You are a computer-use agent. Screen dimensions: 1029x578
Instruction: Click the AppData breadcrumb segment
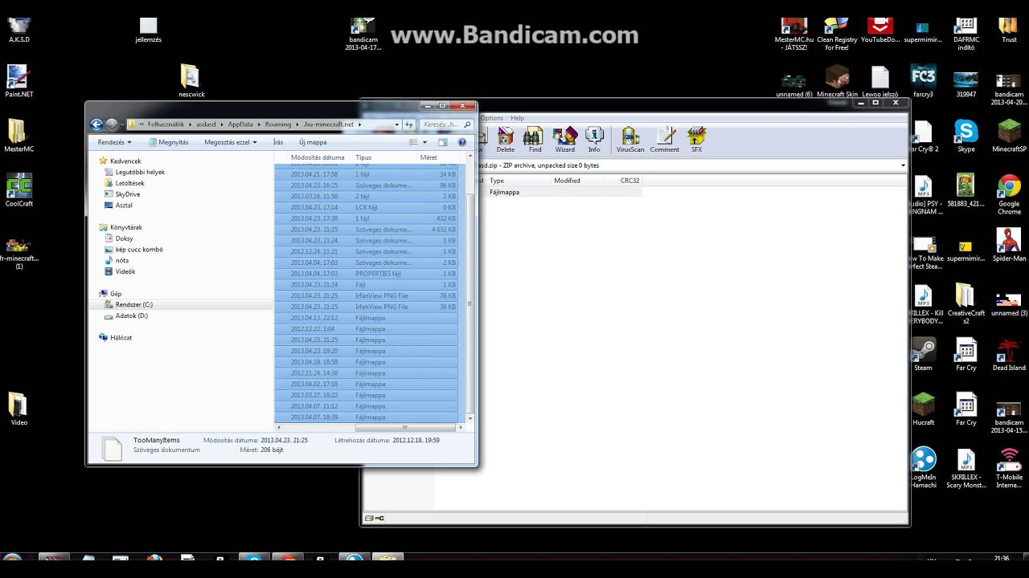(240, 124)
